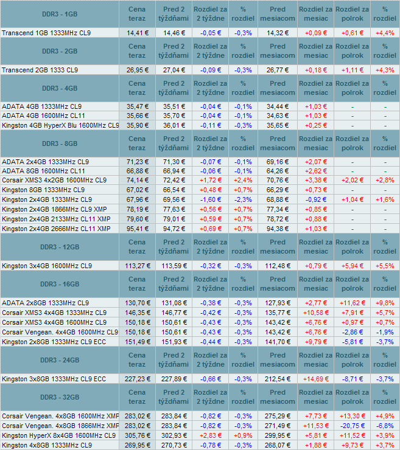Click 'Cena teraz' header in DDR3 - 1GB section

pyautogui.click(x=137, y=14)
